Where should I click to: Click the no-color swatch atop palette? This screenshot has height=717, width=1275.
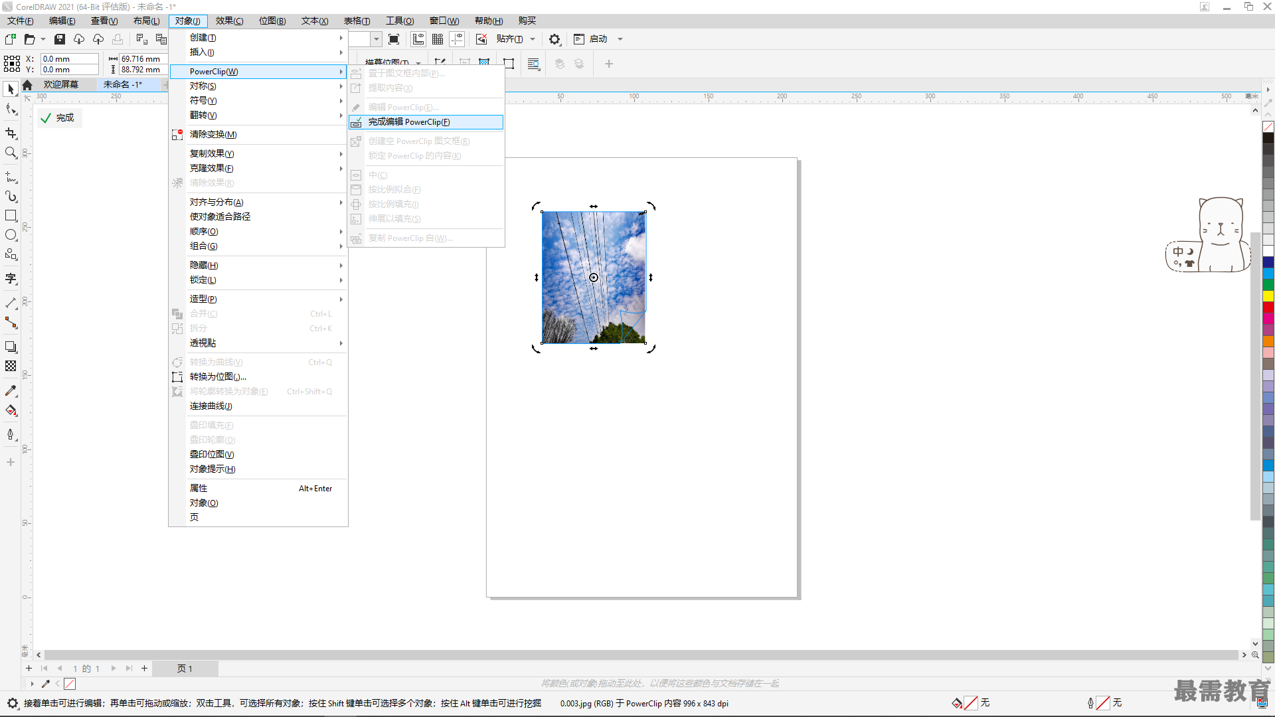point(1268,127)
